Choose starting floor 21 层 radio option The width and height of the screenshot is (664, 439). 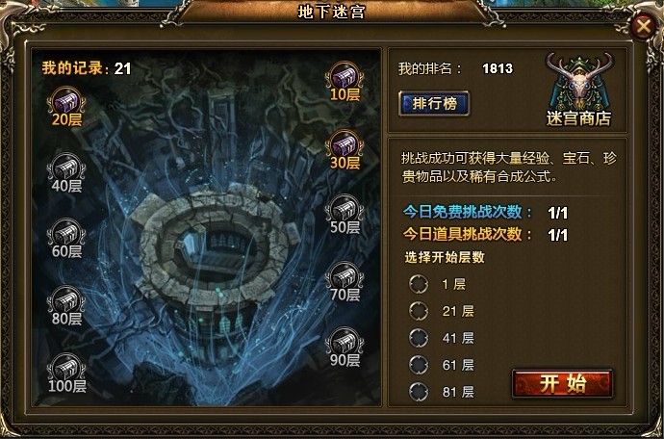point(419,311)
